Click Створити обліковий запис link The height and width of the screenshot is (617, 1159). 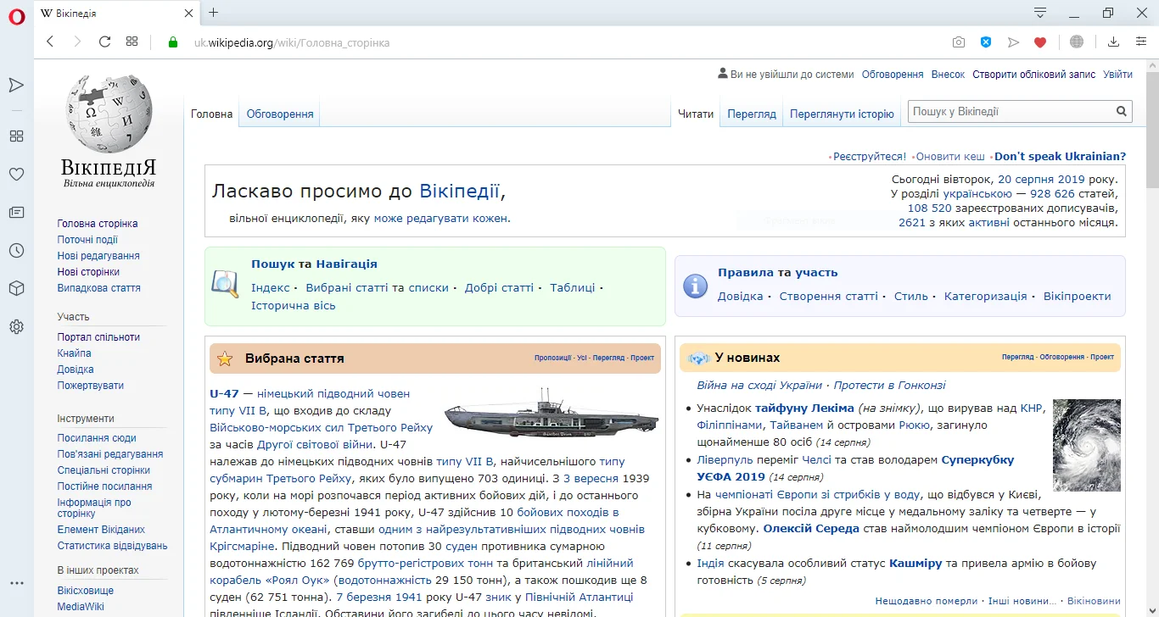pyautogui.click(x=1033, y=75)
